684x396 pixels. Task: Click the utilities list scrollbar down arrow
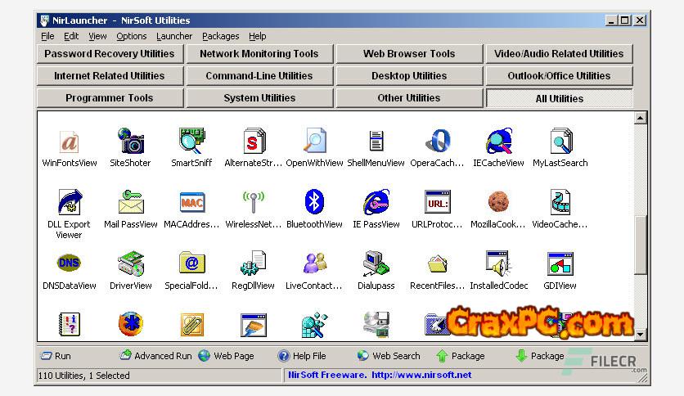640,335
